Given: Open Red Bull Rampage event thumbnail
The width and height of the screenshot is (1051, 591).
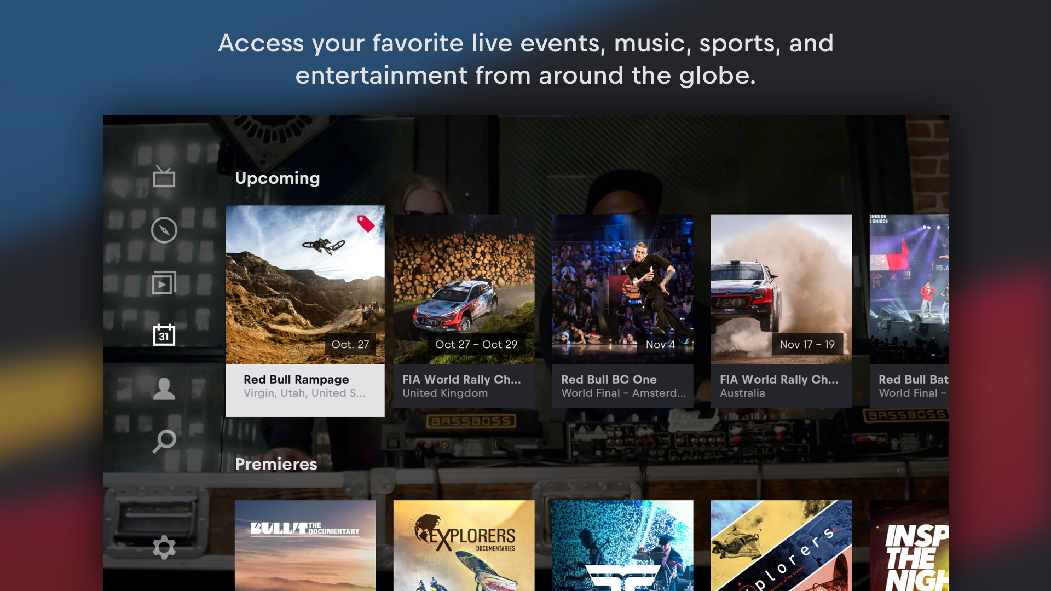Looking at the screenshot, I should click(305, 285).
